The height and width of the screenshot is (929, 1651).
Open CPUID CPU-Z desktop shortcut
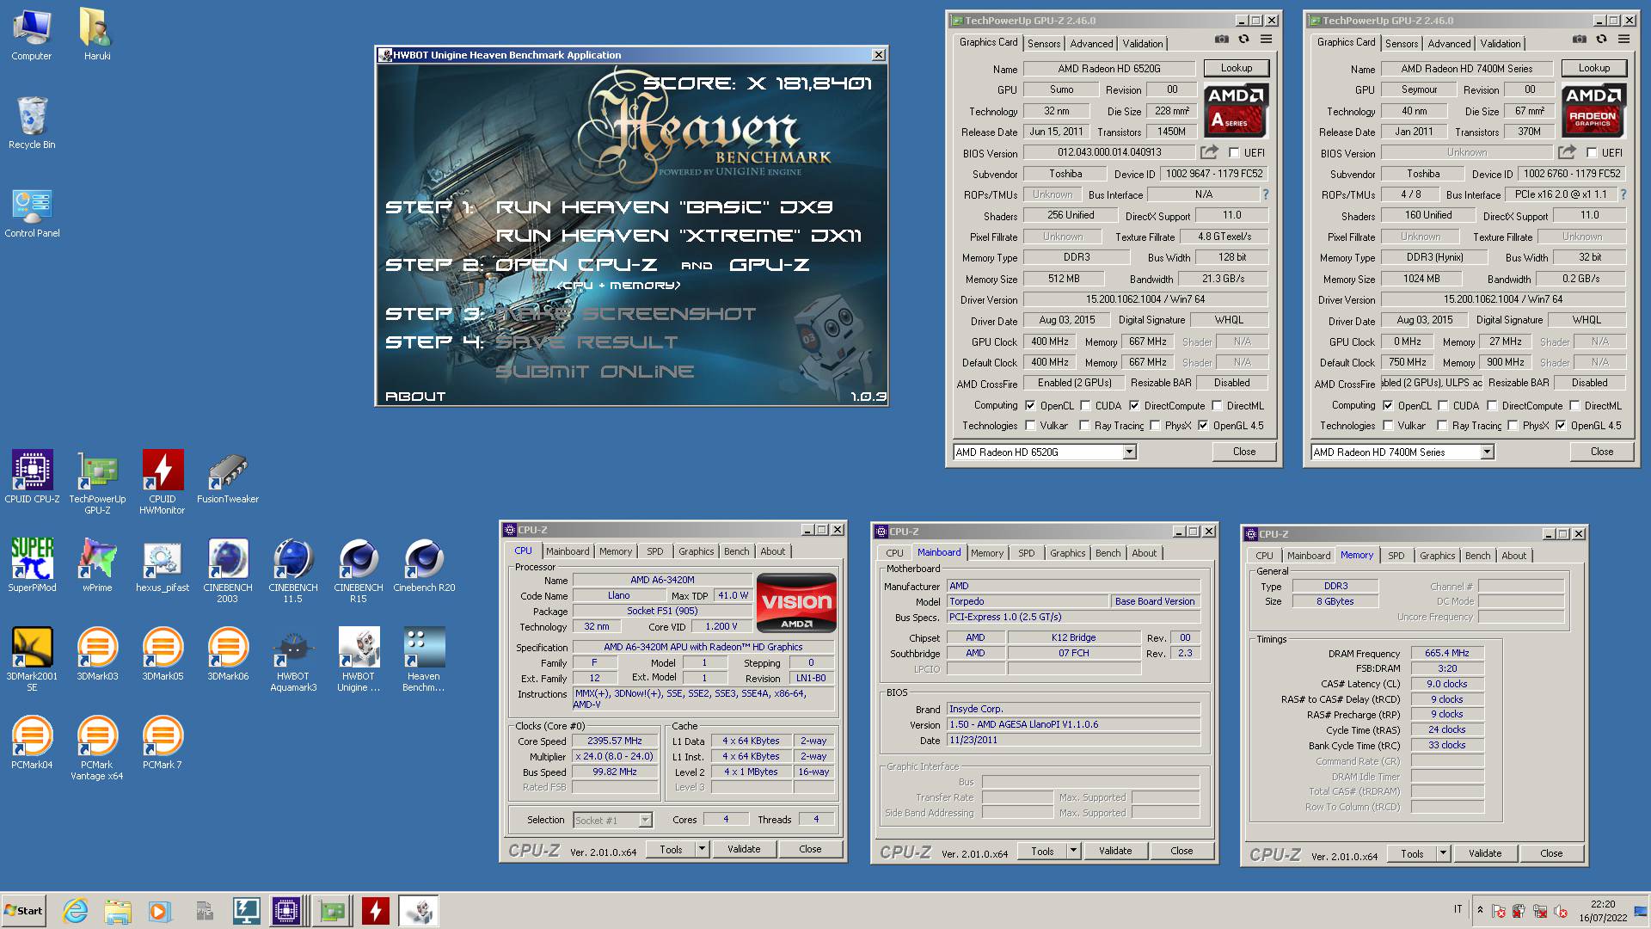tap(32, 477)
